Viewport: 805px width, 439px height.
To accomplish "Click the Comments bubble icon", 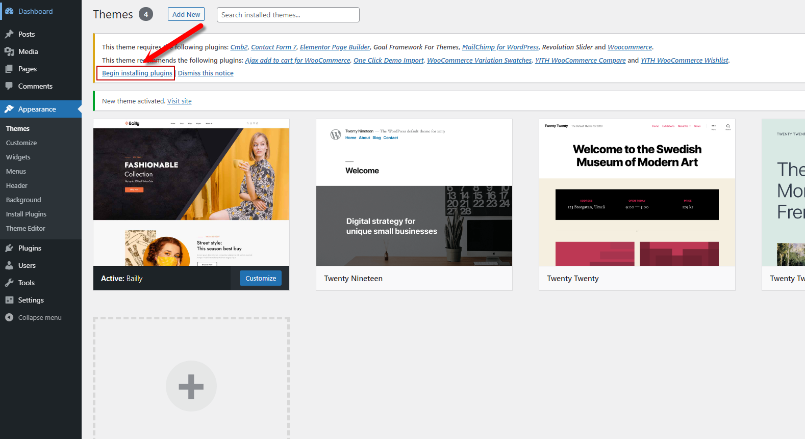I will (x=9, y=86).
